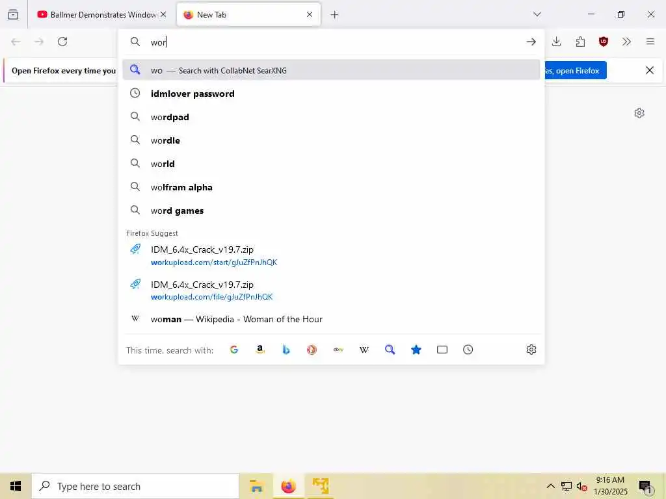Search this time with Google

(x=234, y=350)
